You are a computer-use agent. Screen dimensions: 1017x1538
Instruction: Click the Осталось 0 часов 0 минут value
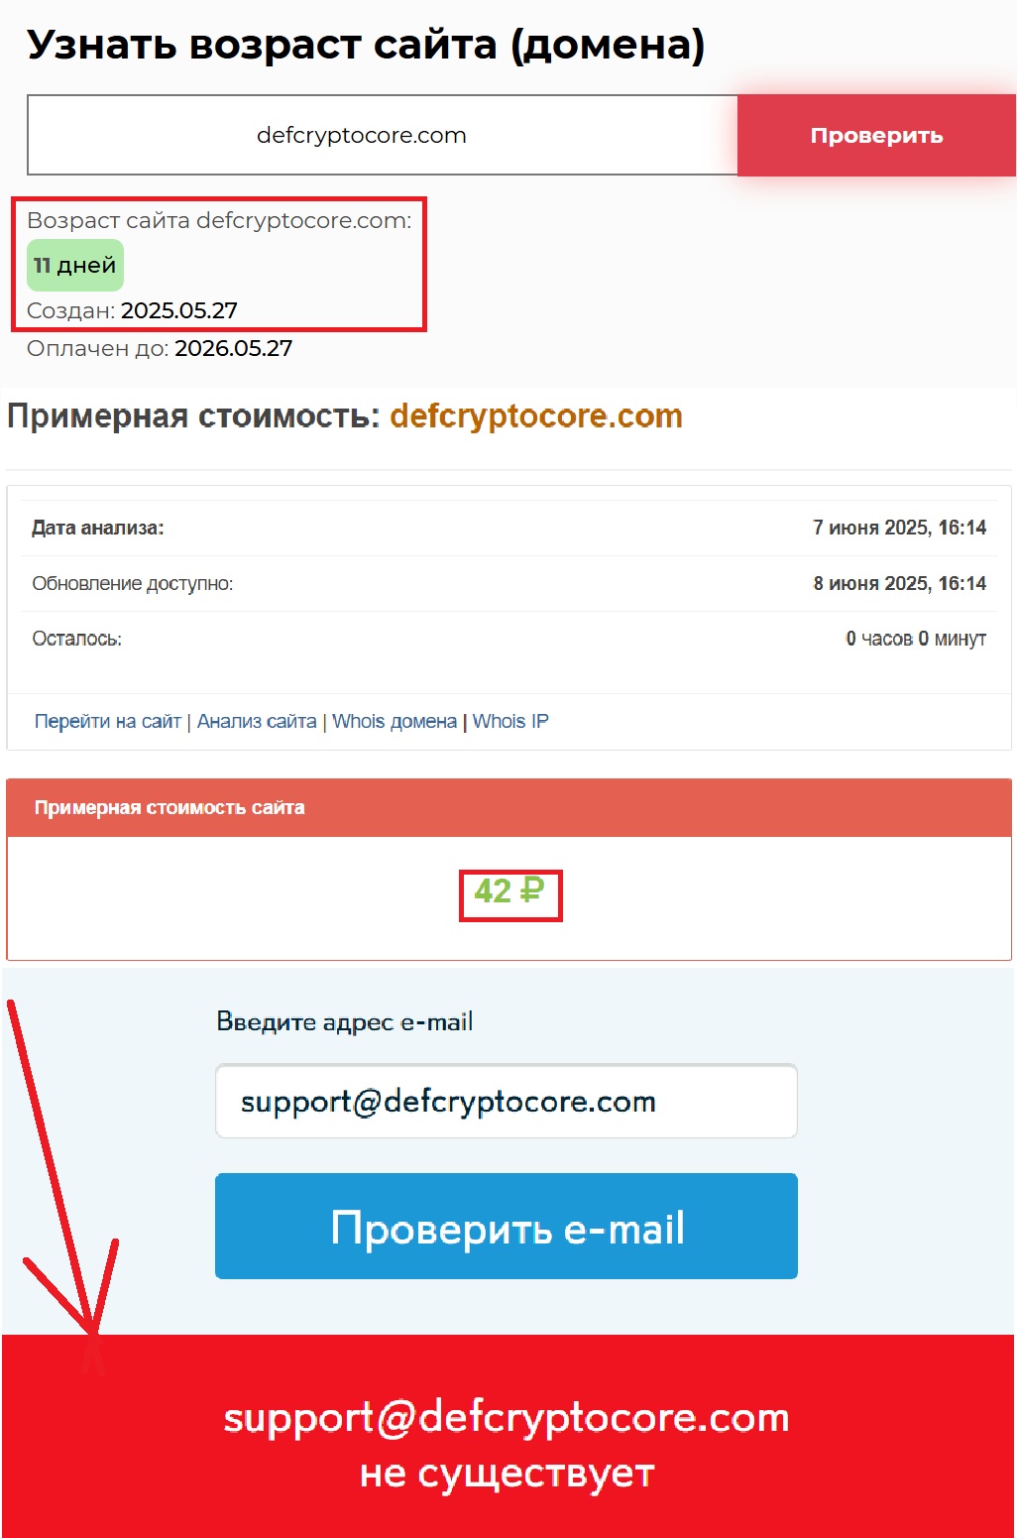916,640
